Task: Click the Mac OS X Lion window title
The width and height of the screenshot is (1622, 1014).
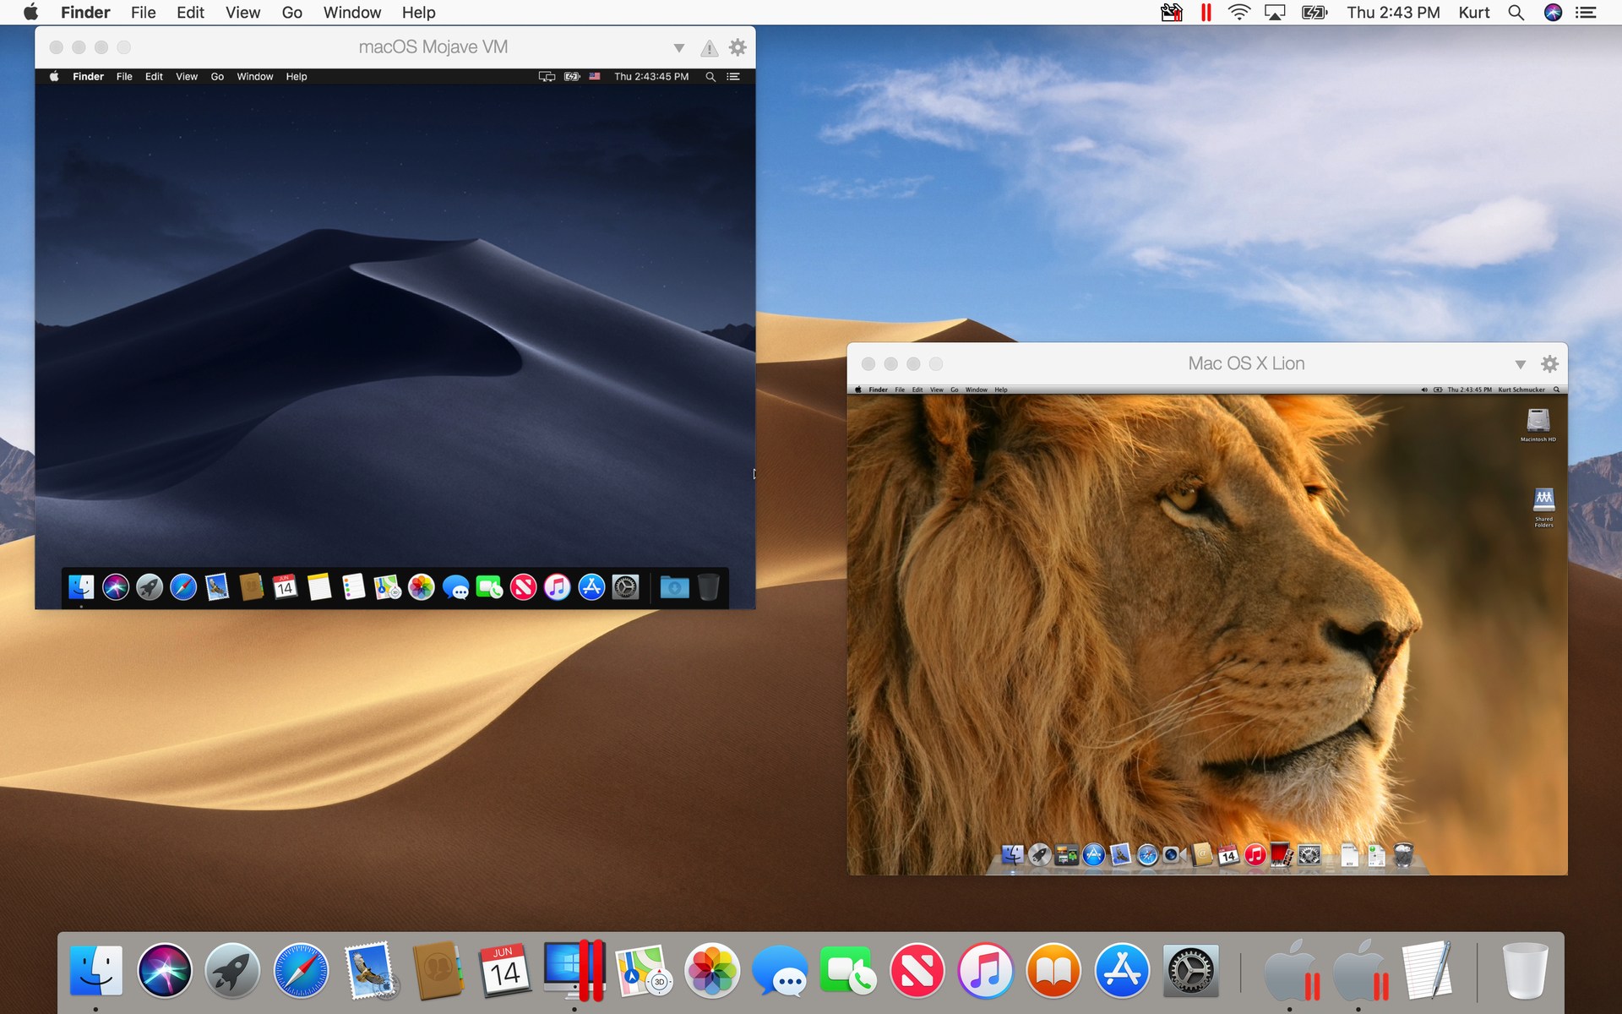Action: 1246,364
